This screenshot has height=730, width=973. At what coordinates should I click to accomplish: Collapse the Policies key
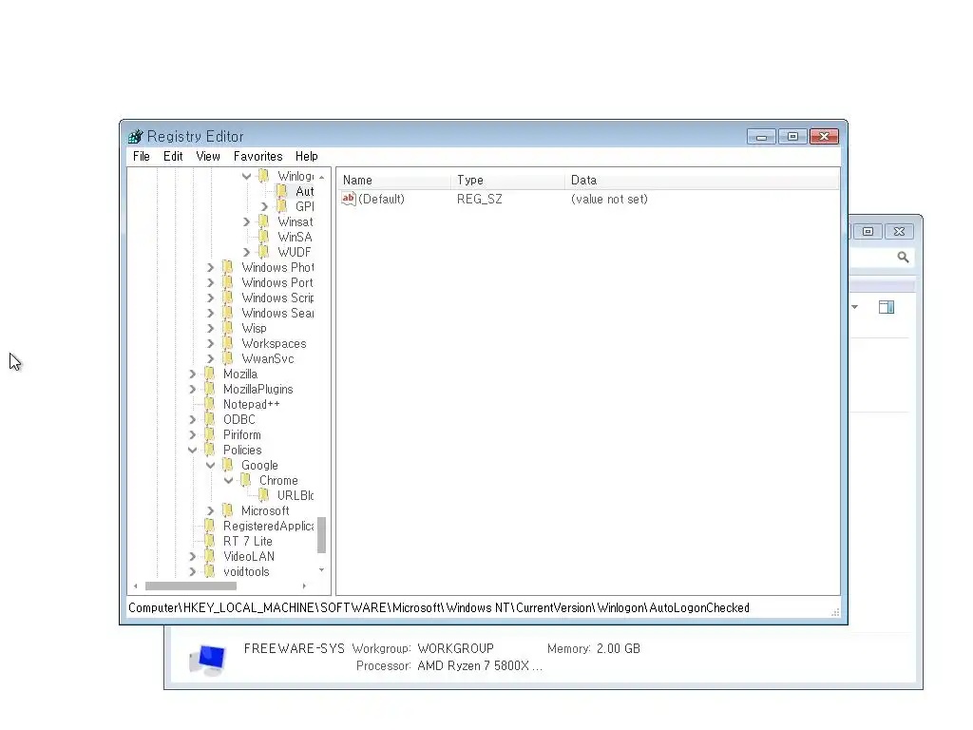point(192,450)
